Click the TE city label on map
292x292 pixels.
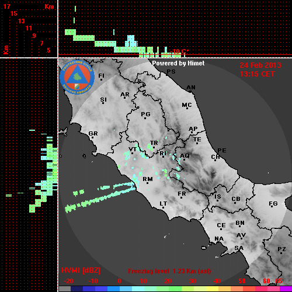197,140
